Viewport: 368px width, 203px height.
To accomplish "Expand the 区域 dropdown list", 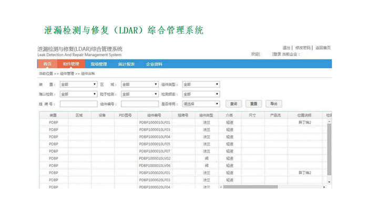I will pos(140,84).
